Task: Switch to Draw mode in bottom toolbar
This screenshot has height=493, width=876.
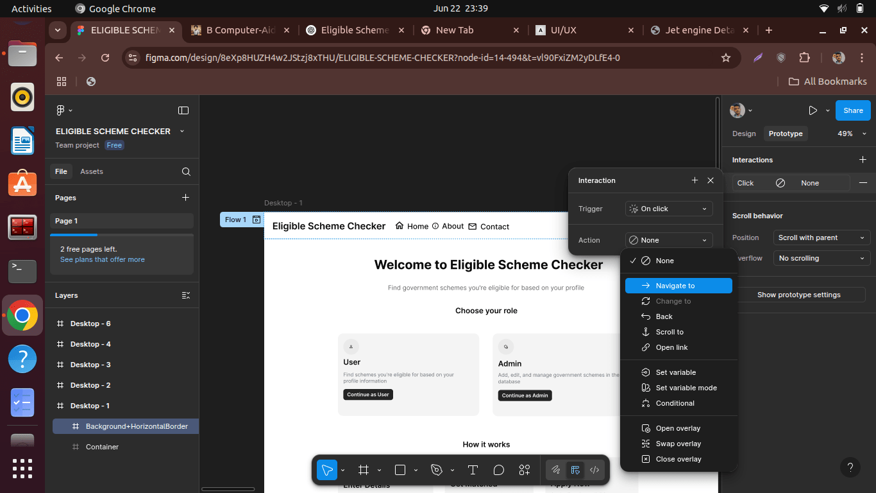Action: point(556,470)
